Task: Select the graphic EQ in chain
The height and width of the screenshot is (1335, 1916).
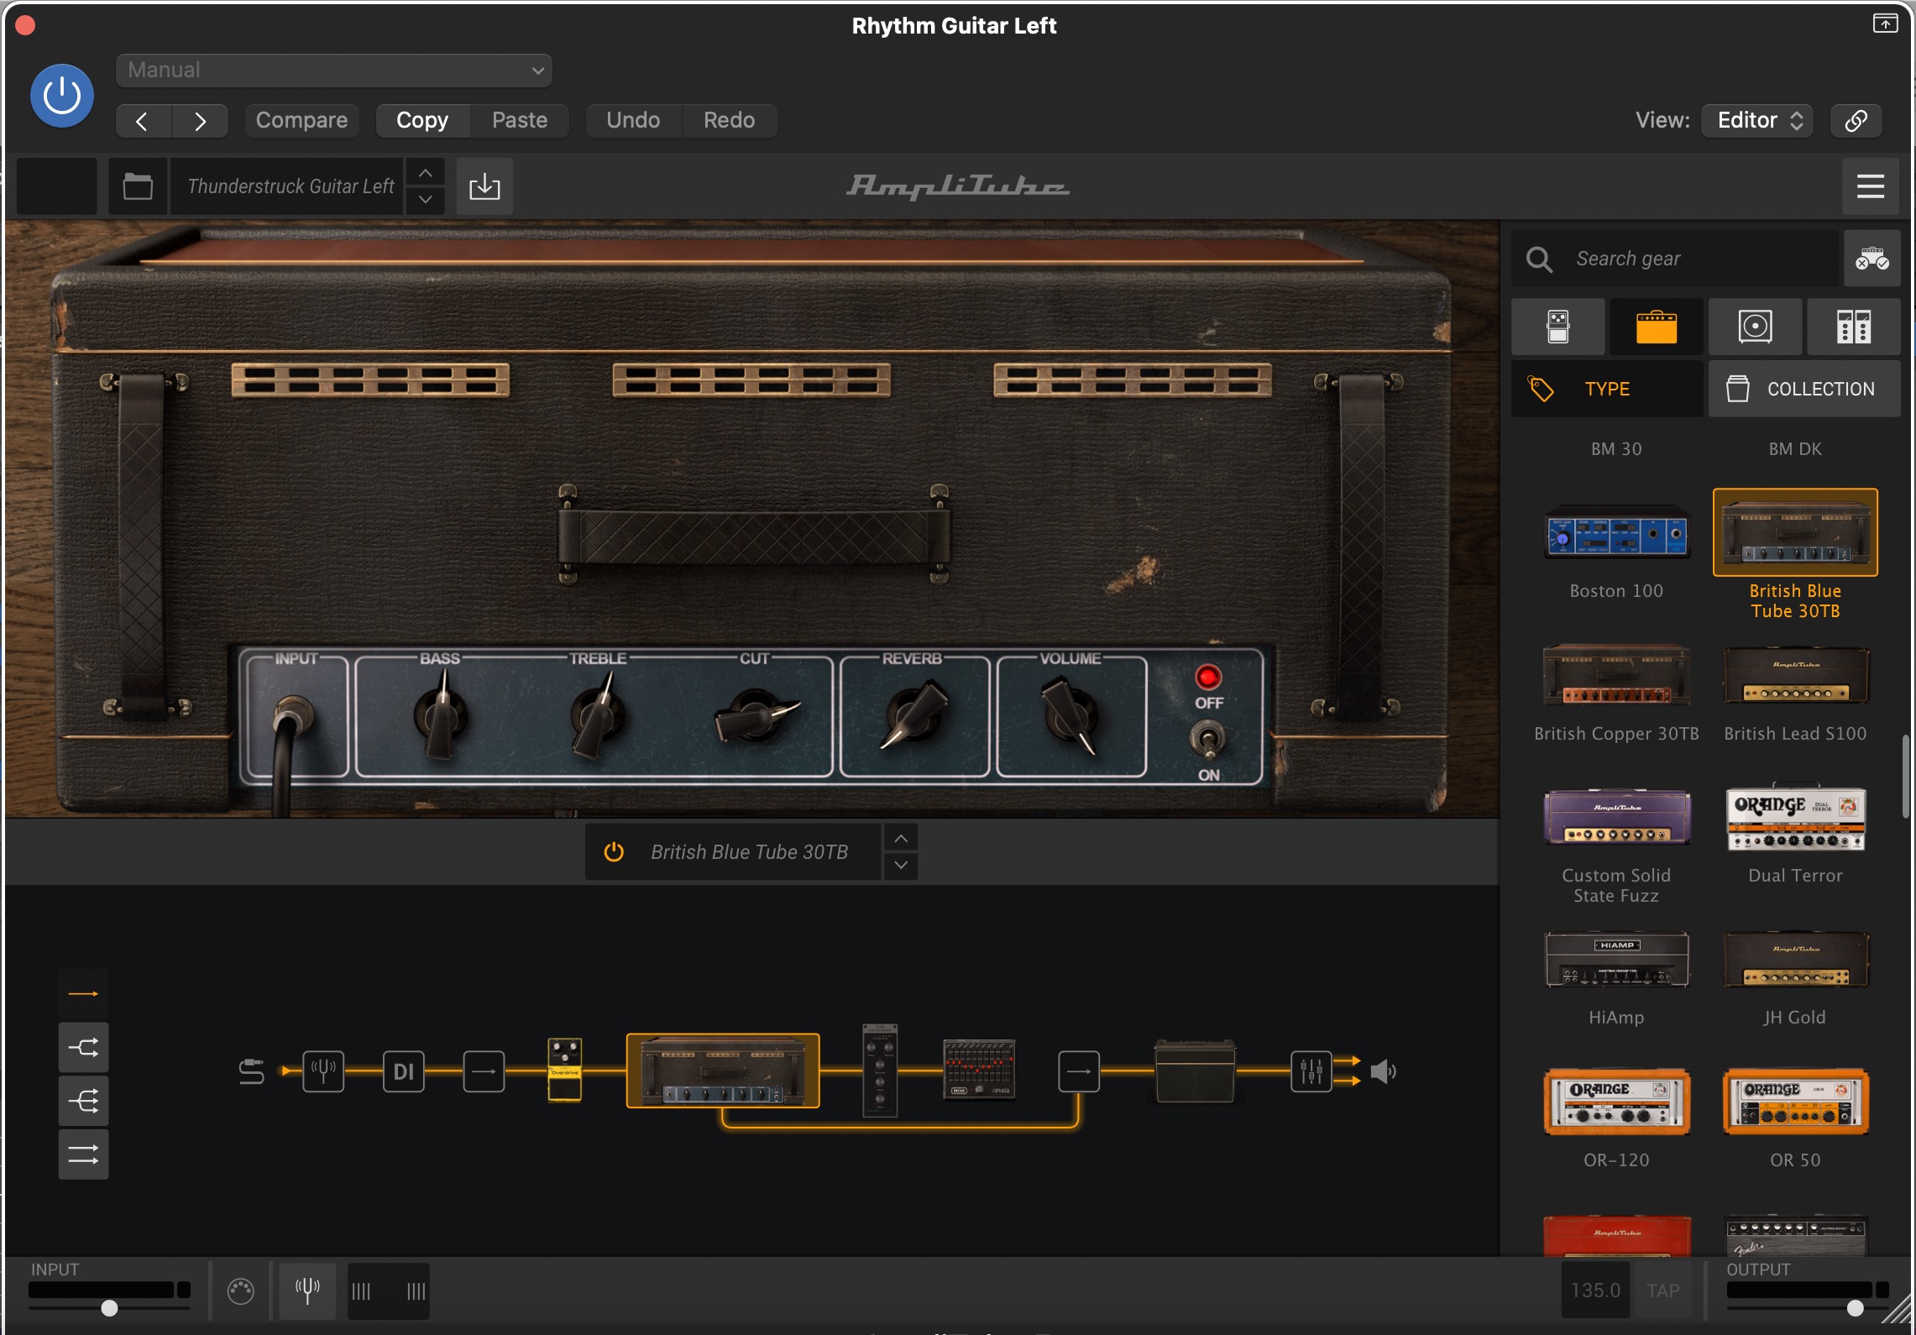Action: [x=979, y=1069]
